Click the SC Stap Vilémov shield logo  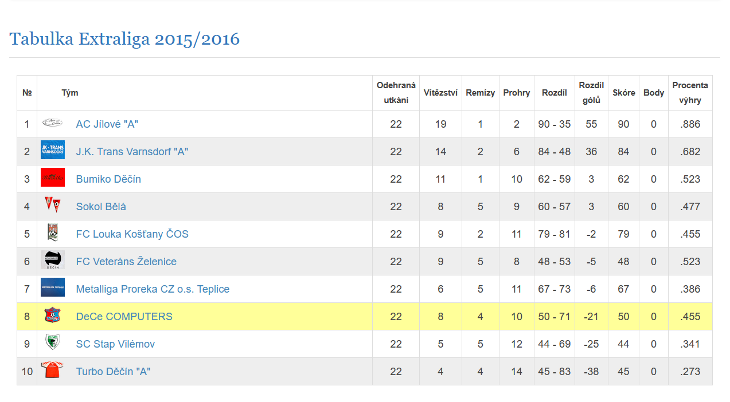pyautogui.click(x=52, y=342)
